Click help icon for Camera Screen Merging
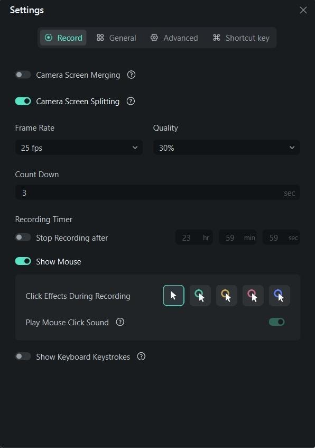Viewport: 315px width, 448px height. [x=131, y=75]
